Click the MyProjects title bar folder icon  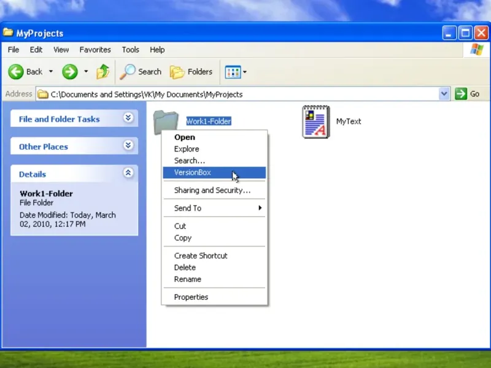[x=9, y=33]
